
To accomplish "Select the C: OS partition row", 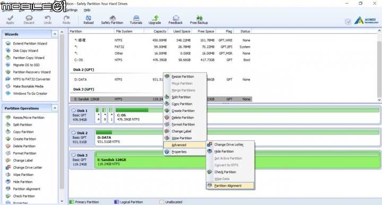I will pyautogui.click(x=161, y=60).
